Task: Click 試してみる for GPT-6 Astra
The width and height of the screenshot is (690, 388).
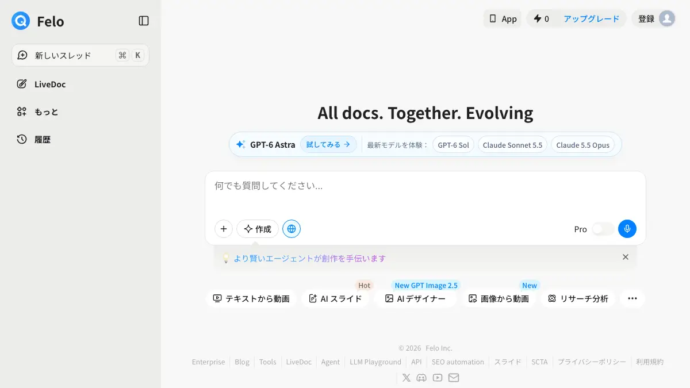Action: coord(328,145)
